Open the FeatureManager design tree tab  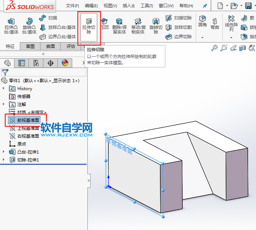[7, 63]
